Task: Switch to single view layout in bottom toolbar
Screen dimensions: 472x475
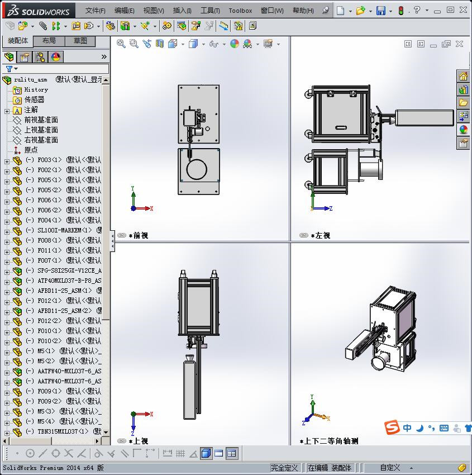Action: point(218,453)
